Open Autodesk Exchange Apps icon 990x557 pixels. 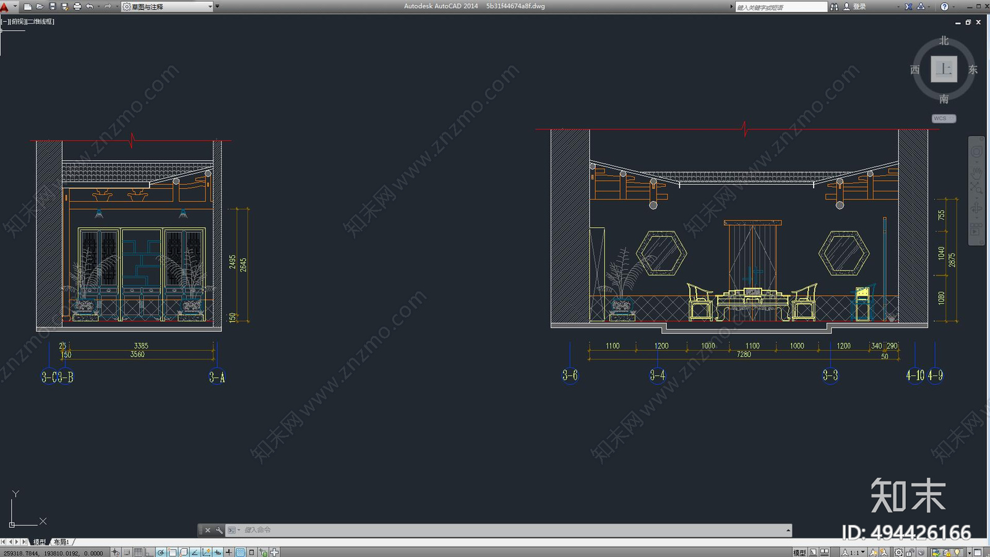coord(908,7)
